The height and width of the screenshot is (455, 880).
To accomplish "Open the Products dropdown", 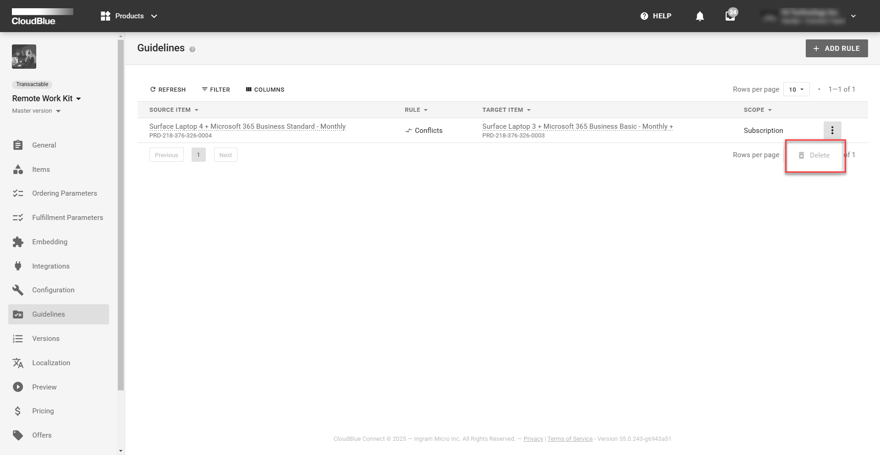I will click(x=129, y=16).
